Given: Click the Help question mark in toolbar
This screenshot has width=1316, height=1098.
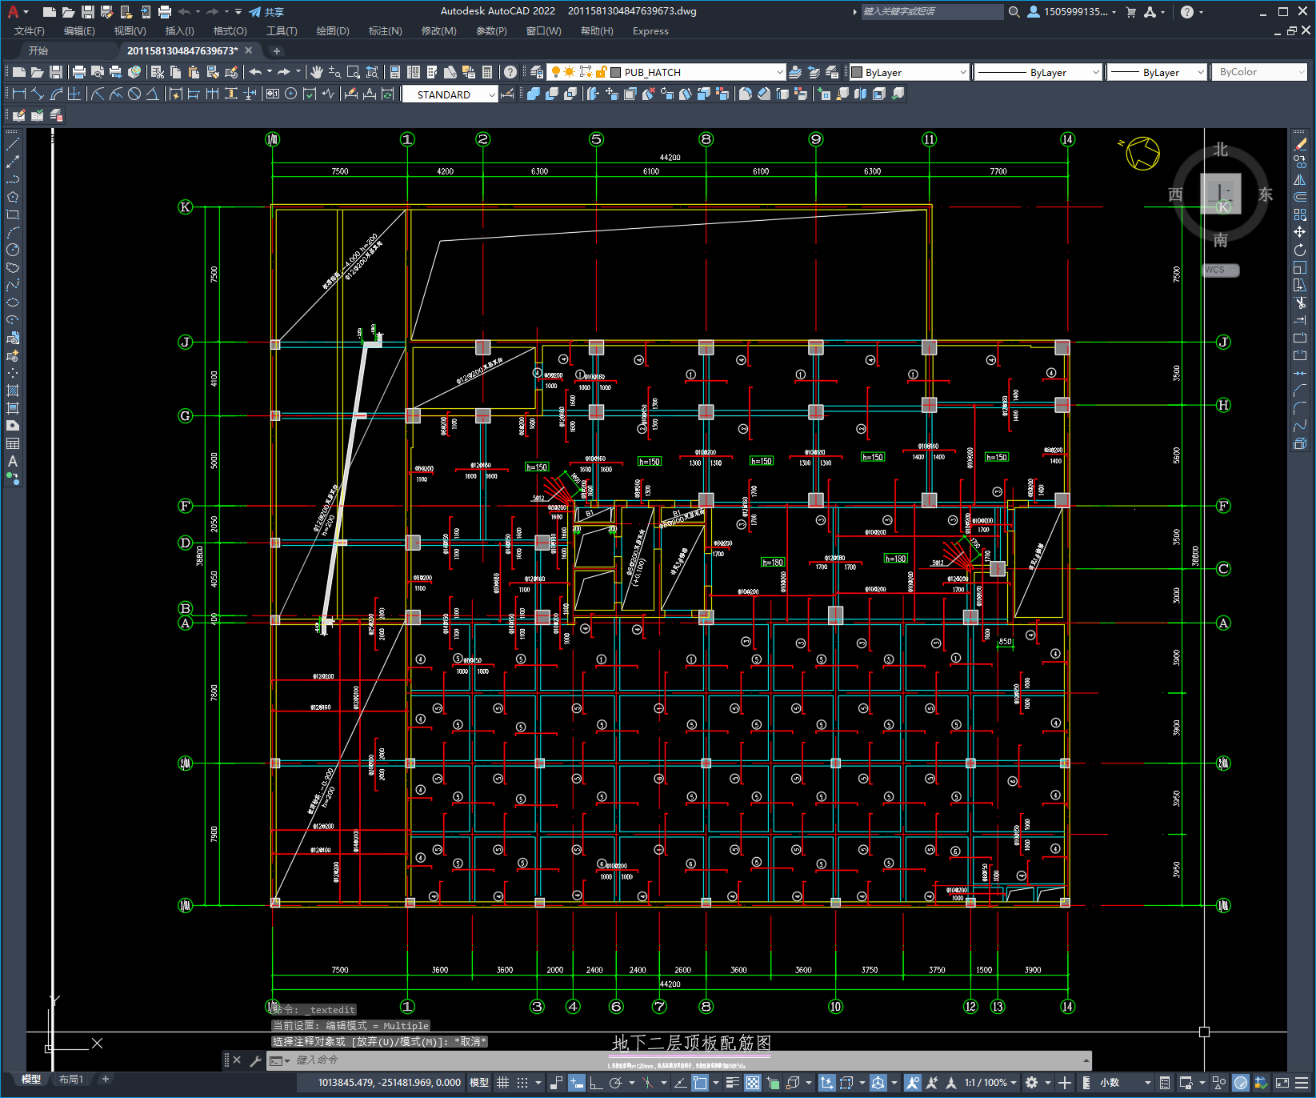Looking at the screenshot, I should click(510, 72).
